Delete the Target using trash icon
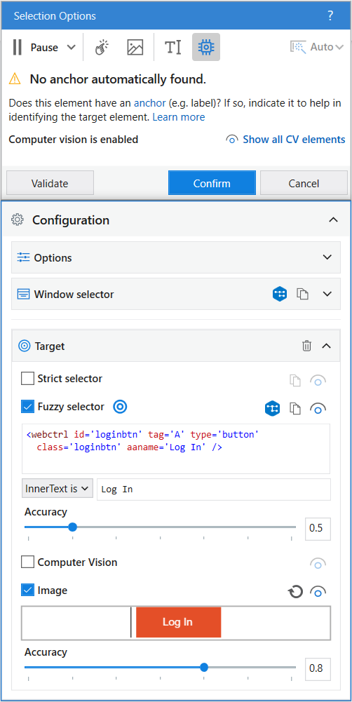352x702 pixels. 306,346
